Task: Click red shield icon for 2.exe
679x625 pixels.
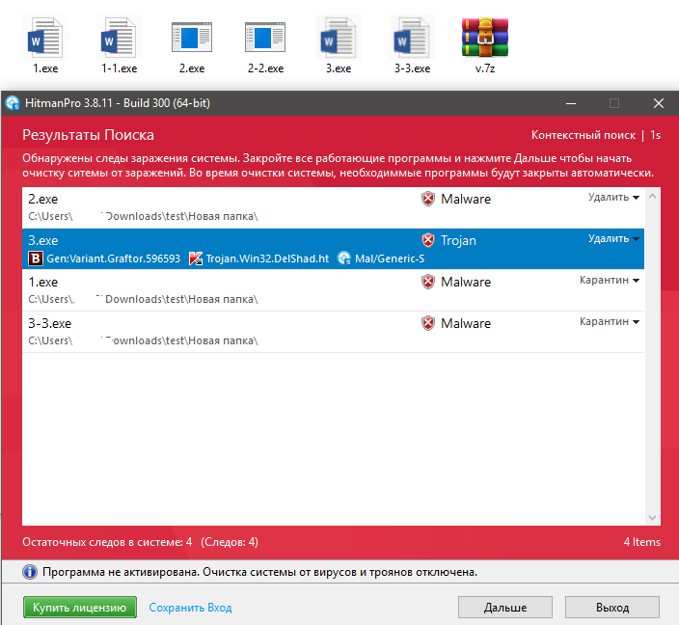Action: click(x=428, y=199)
